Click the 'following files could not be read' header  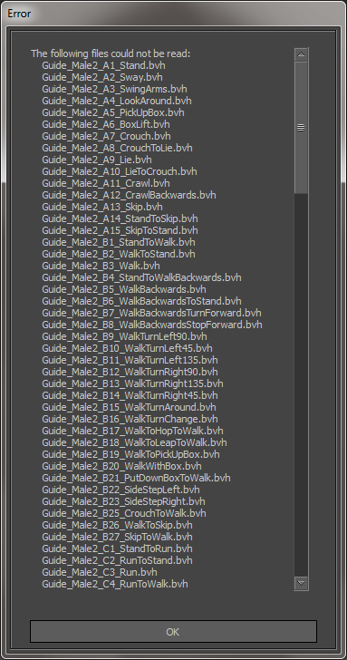[x=111, y=53]
